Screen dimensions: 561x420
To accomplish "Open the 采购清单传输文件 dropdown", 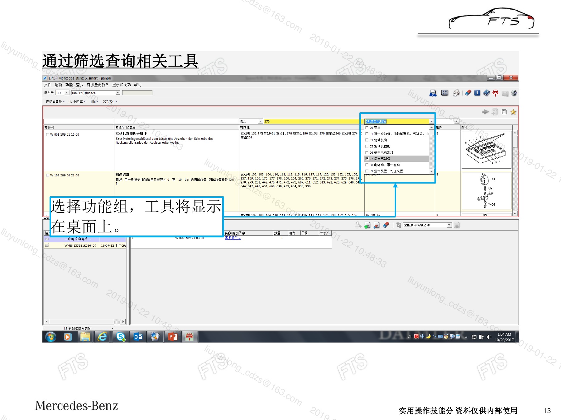I will tap(449, 225).
